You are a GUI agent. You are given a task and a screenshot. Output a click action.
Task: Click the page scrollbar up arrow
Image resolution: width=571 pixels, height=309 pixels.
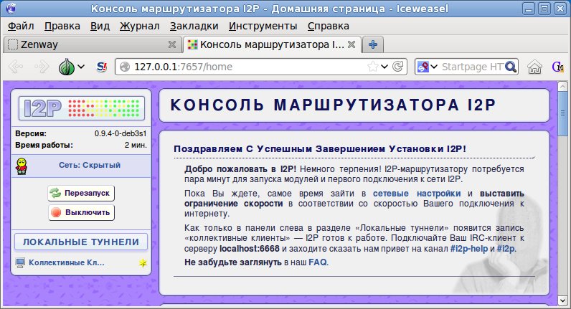(562, 86)
